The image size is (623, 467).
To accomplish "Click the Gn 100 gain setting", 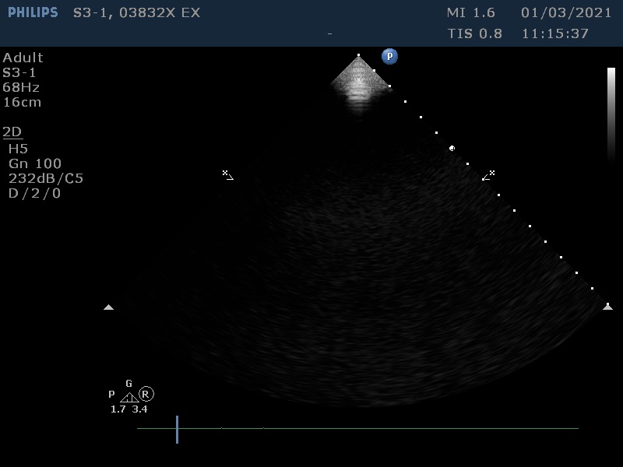I will (35, 163).
